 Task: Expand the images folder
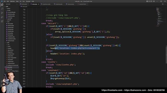tap(9, 48)
